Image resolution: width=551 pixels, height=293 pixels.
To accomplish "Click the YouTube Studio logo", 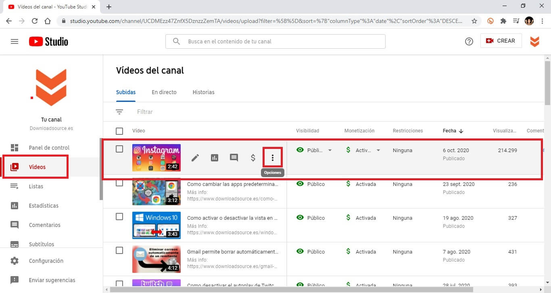I will (x=48, y=41).
